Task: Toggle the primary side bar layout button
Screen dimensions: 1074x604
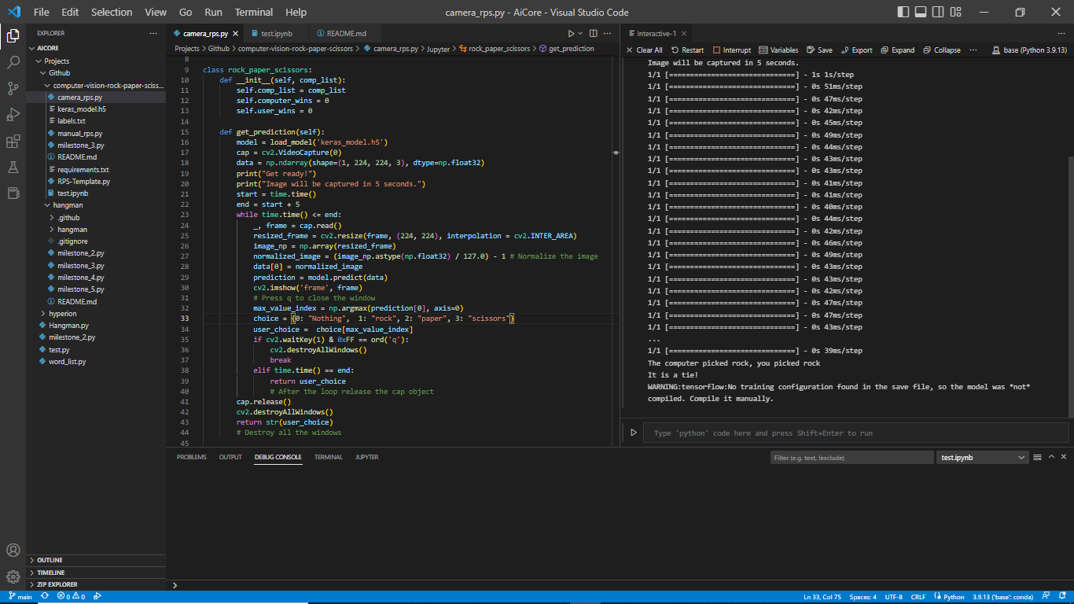Action: tap(904, 12)
